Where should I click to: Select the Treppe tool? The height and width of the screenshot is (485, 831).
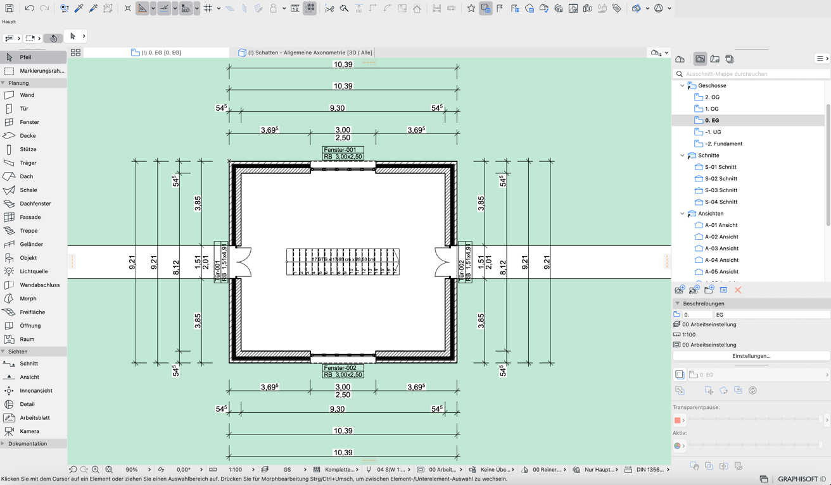tap(33, 231)
